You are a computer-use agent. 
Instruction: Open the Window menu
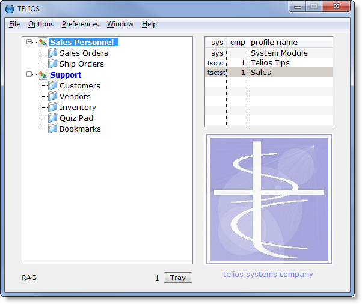tap(120, 24)
